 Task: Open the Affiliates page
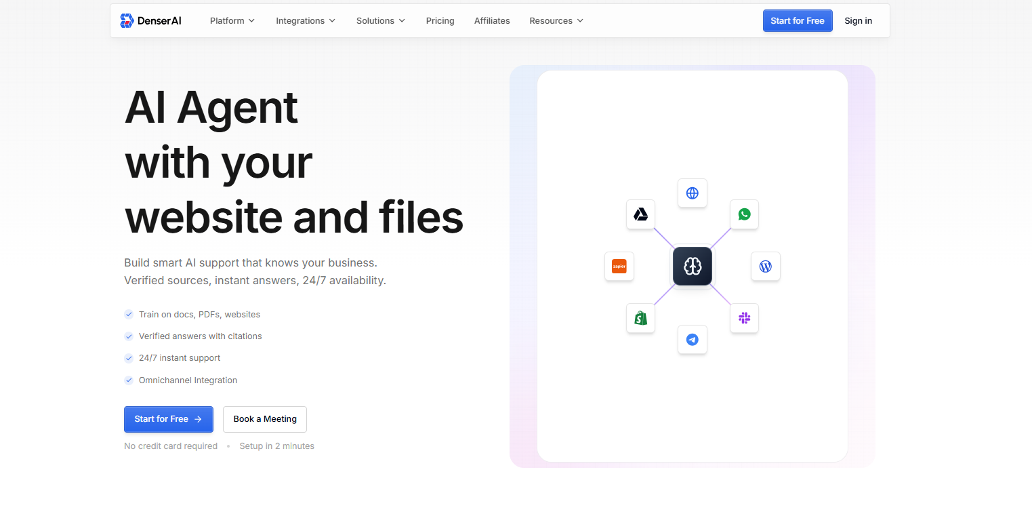[x=491, y=20]
